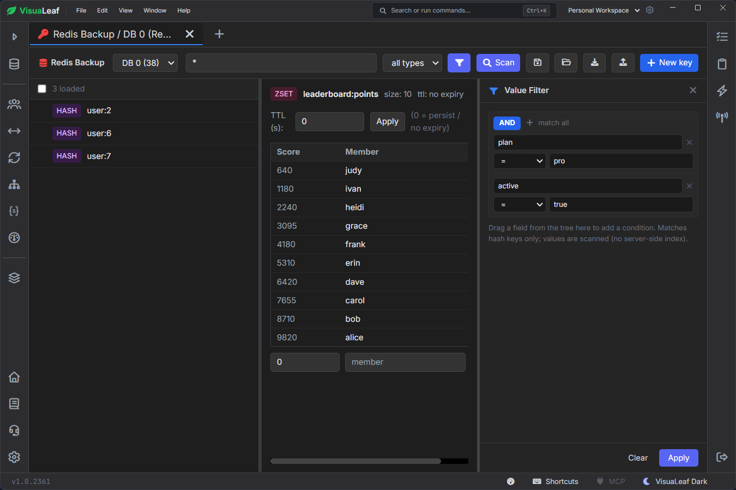The image size is (736, 490).
Task: Open the task list icon on right rail
Action: pyautogui.click(x=722, y=37)
